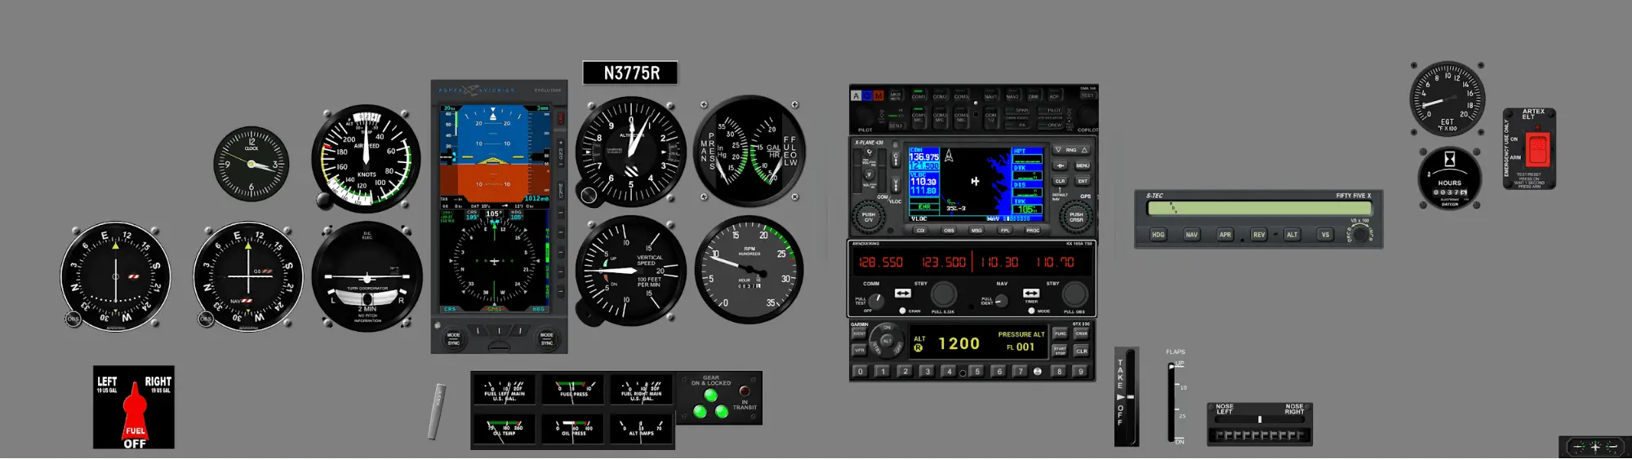Open the GNS 430 MENU
This screenshot has height=459, width=1632.
[x=1083, y=166]
